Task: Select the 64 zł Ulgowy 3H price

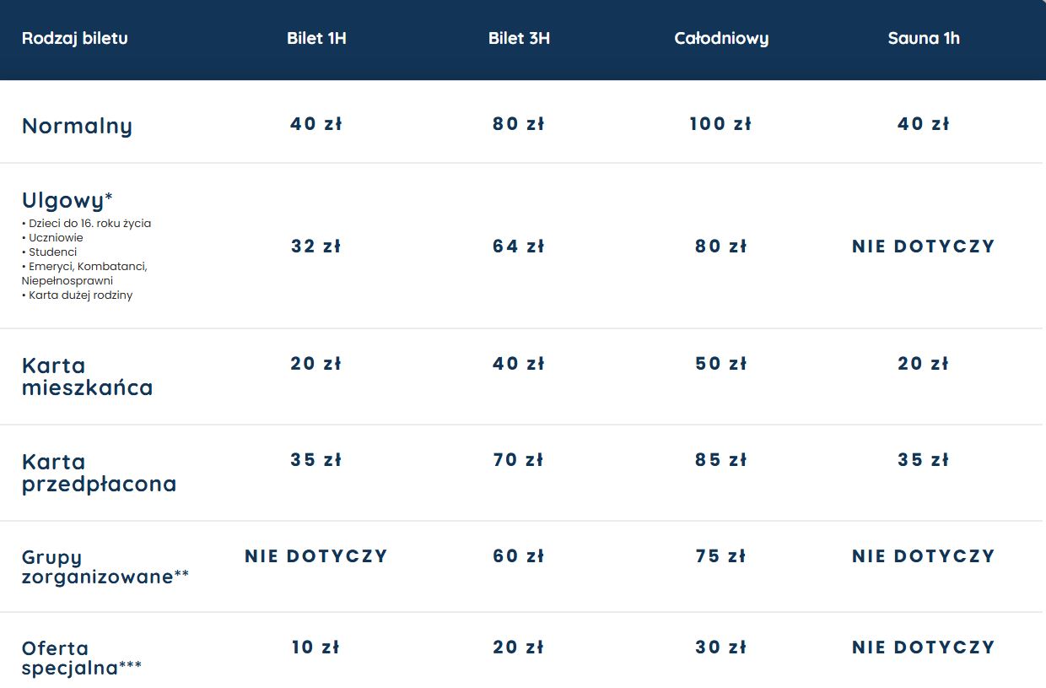Action: pyautogui.click(x=519, y=246)
